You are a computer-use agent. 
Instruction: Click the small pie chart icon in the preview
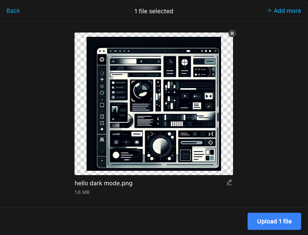[169, 62]
